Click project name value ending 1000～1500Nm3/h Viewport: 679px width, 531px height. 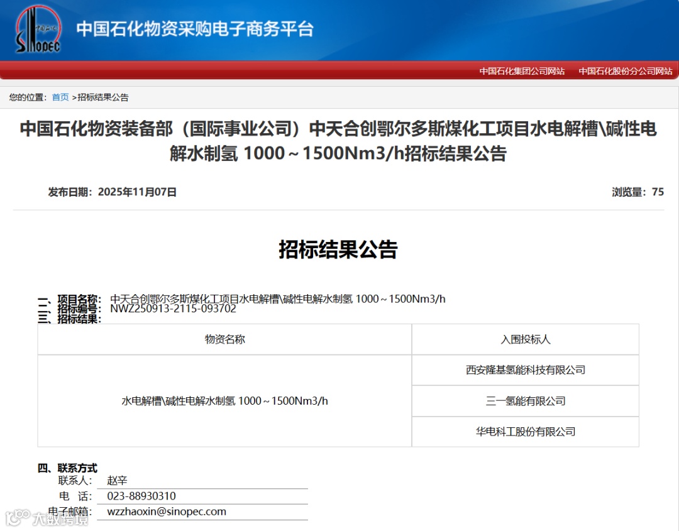pos(278,299)
